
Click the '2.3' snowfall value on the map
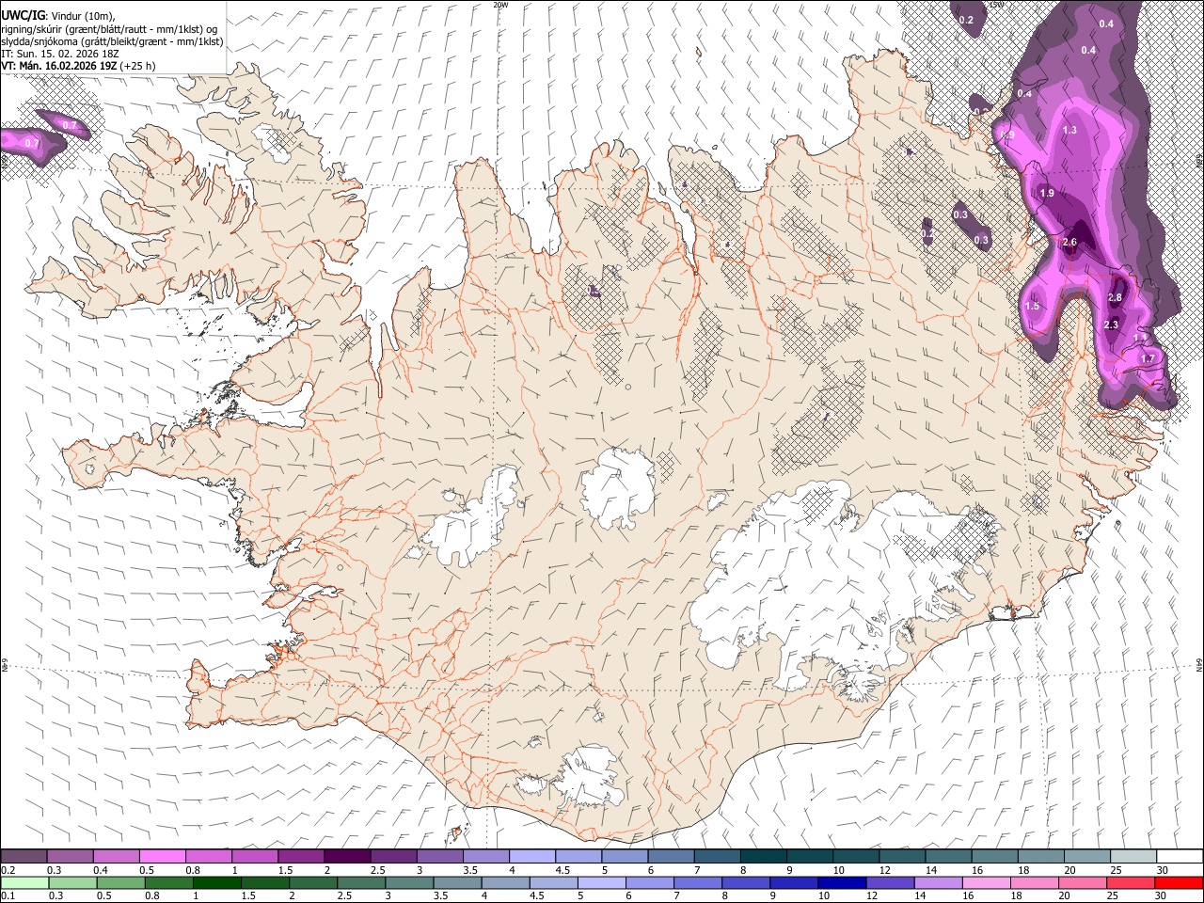click(1111, 325)
